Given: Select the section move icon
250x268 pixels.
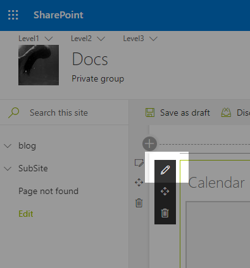Looking at the screenshot, I should [x=139, y=183].
